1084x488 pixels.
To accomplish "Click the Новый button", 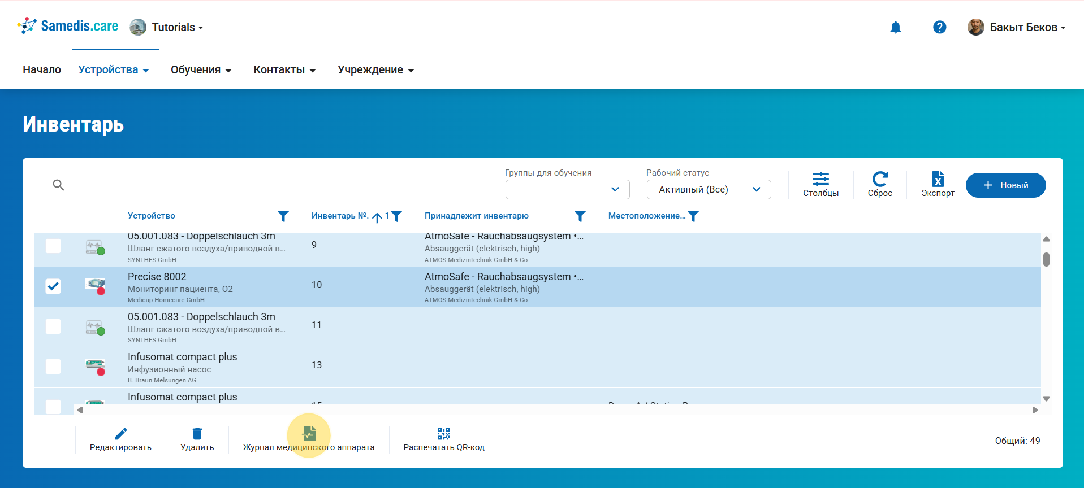I will (1005, 185).
